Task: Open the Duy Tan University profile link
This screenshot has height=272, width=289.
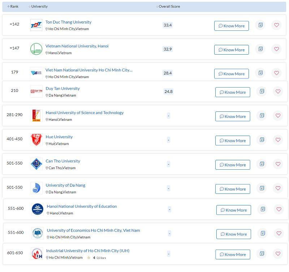Action: [x=62, y=89]
